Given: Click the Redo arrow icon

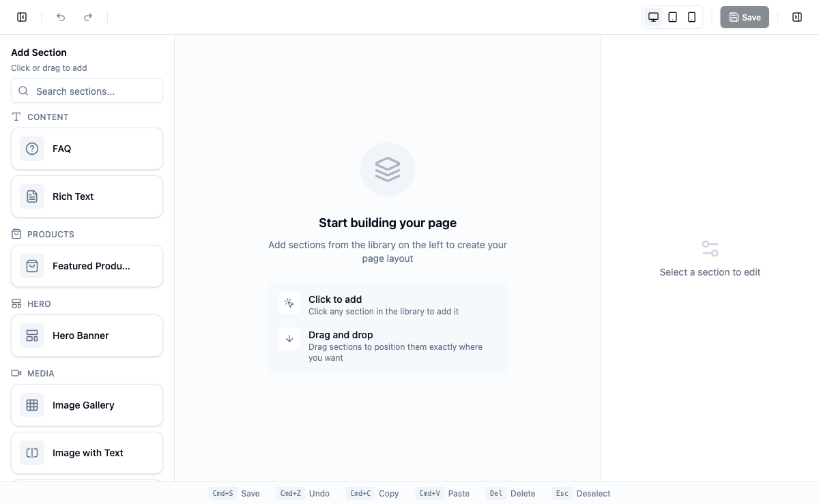Looking at the screenshot, I should point(88,17).
